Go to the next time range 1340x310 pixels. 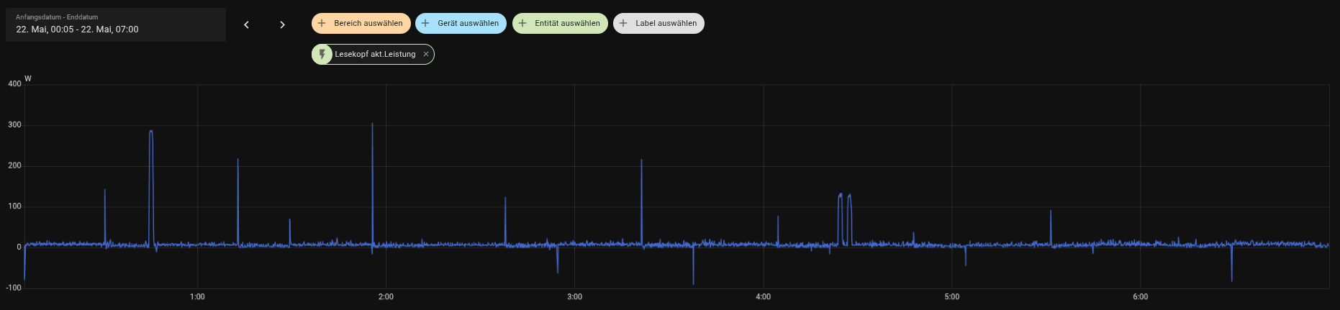coord(282,24)
